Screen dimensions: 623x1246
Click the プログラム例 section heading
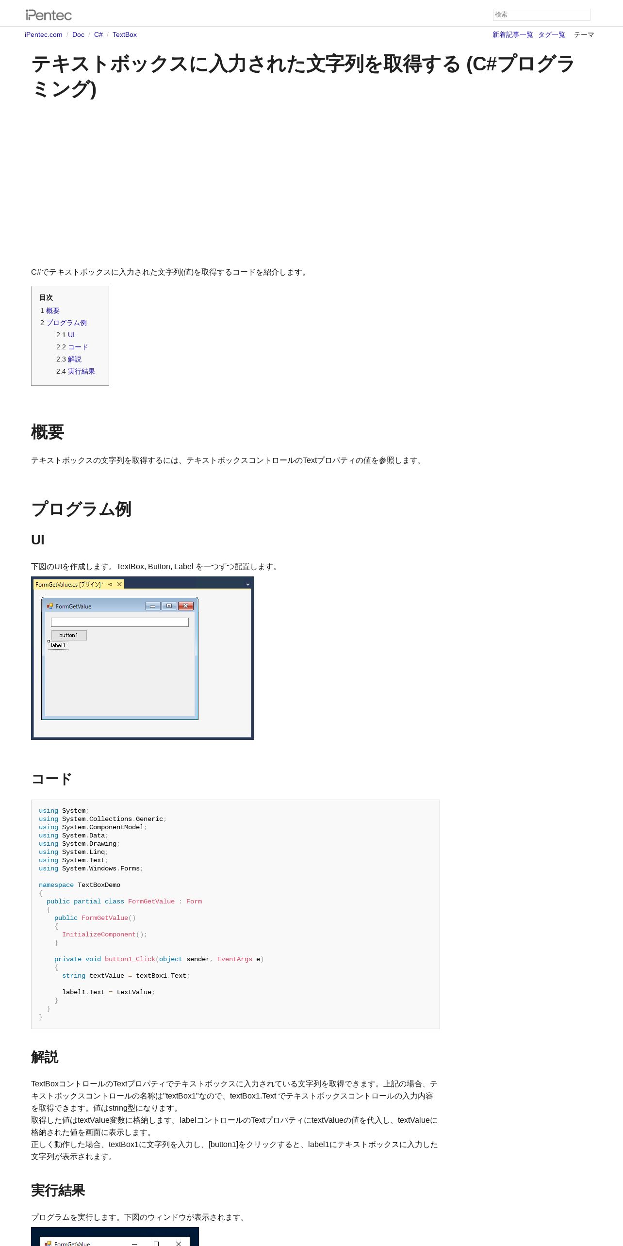[x=82, y=509]
